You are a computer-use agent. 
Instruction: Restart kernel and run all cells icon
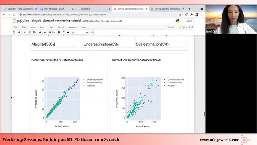pyautogui.click(x=68, y=33)
